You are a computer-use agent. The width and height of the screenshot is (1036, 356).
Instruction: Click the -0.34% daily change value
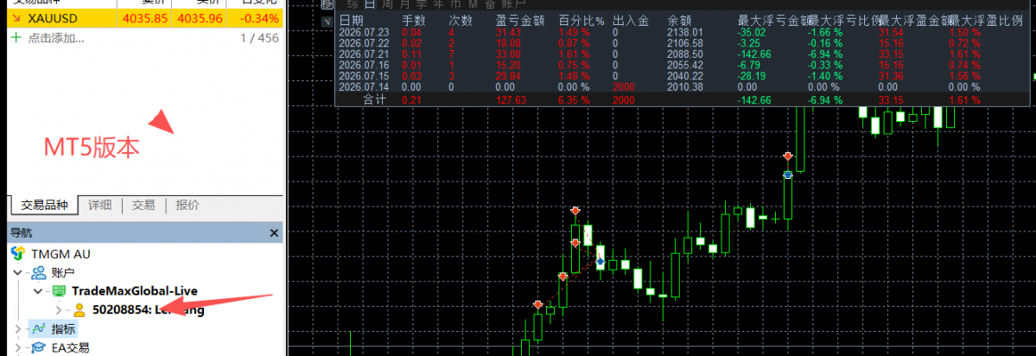(x=258, y=18)
